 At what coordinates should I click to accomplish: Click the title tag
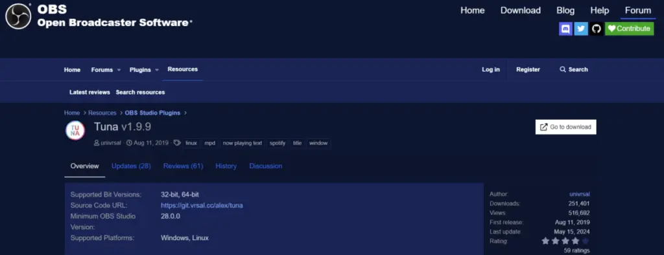pyautogui.click(x=297, y=143)
